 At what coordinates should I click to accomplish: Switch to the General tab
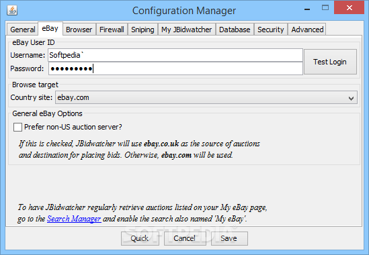[23, 30]
